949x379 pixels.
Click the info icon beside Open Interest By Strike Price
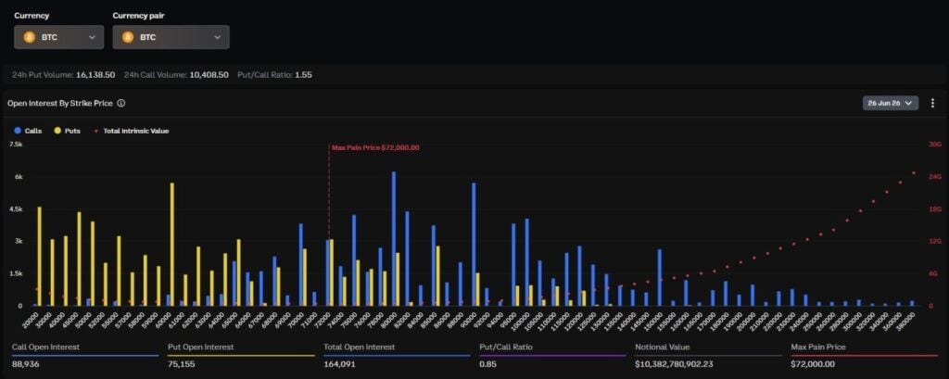(x=121, y=103)
